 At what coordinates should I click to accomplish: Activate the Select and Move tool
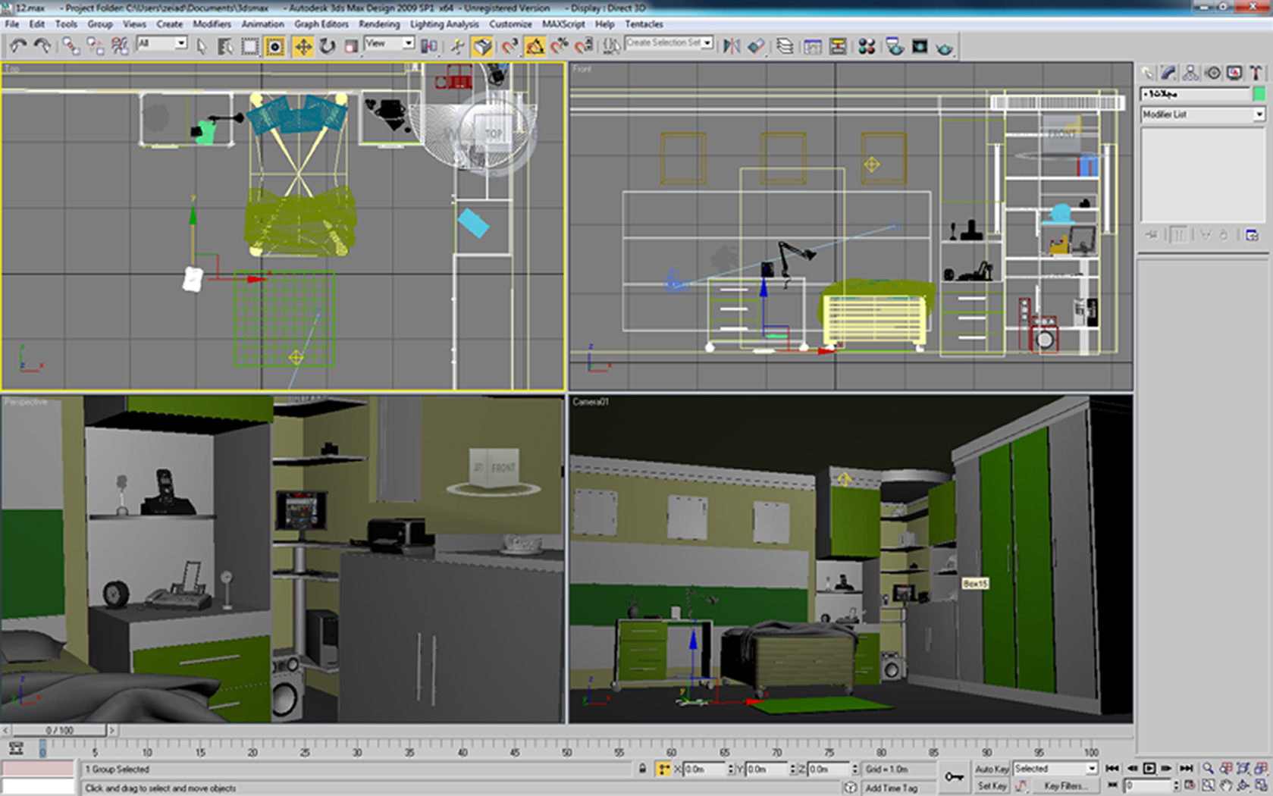(x=303, y=46)
